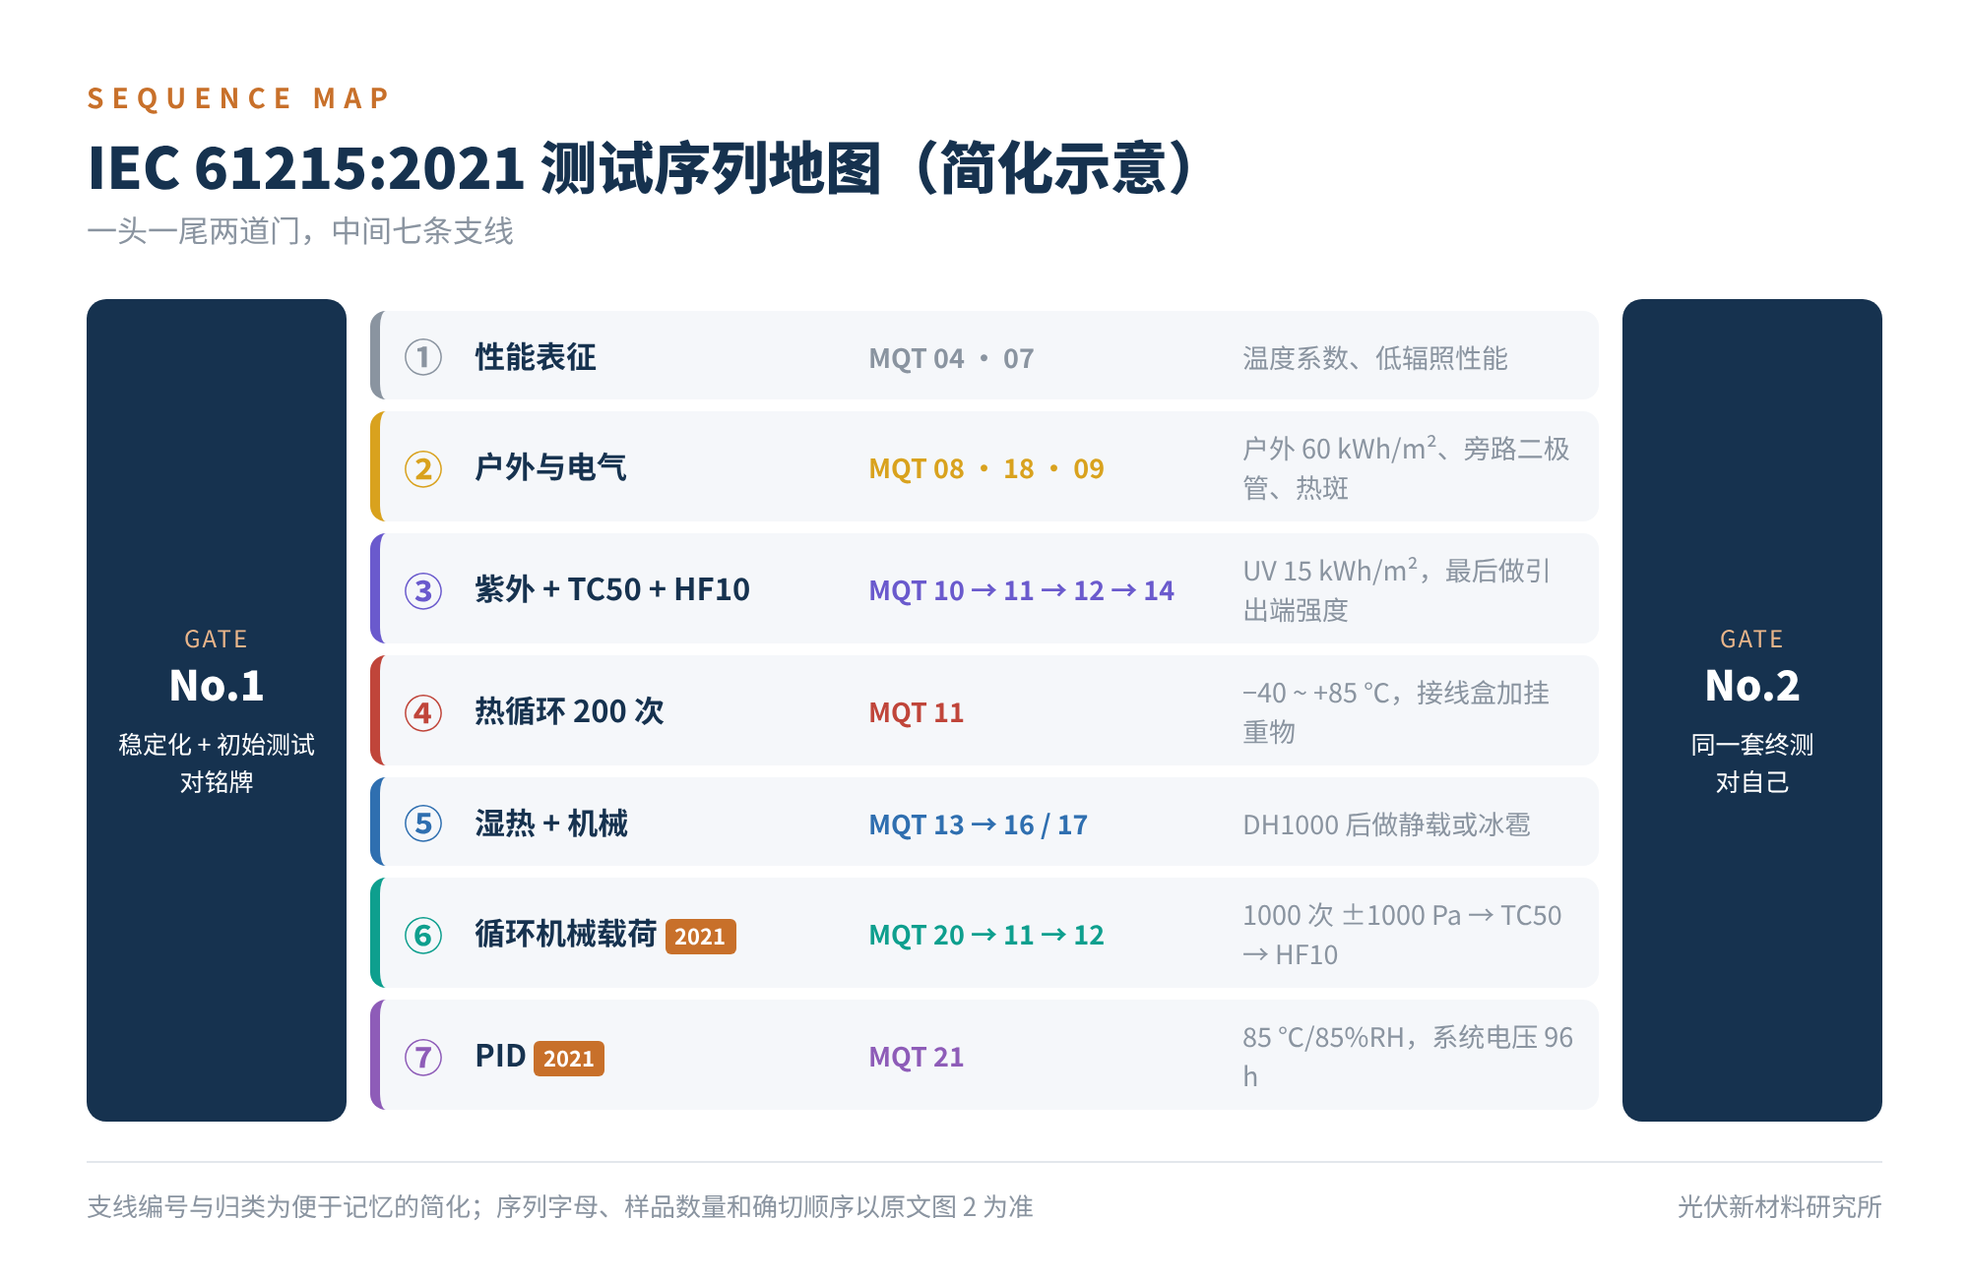Click the circled number 6 icon

point(423,935)
